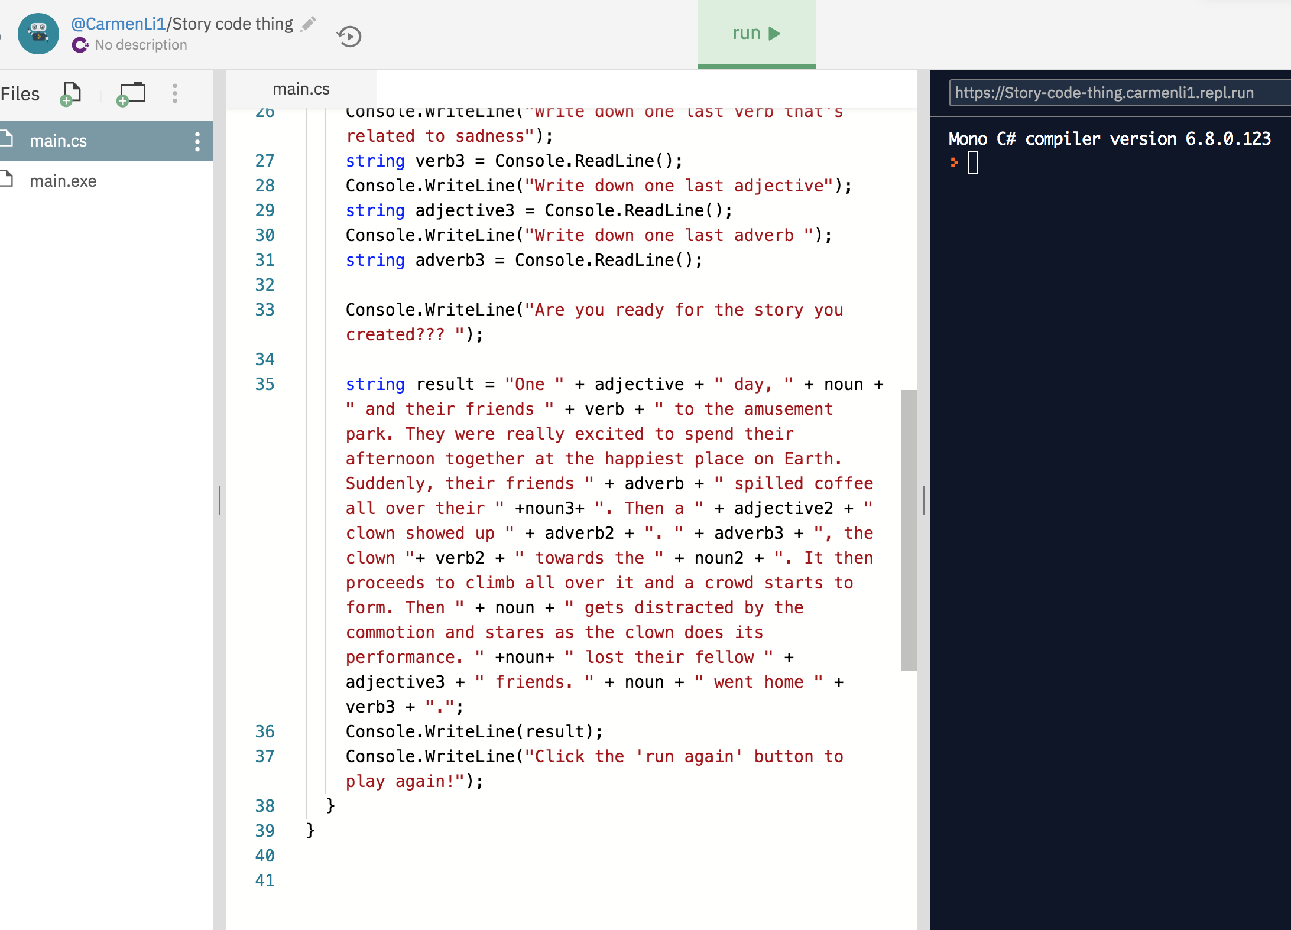Click the robot avatar icon
This screenshot has height=930, width=1291.
click(x=38, y=34)
